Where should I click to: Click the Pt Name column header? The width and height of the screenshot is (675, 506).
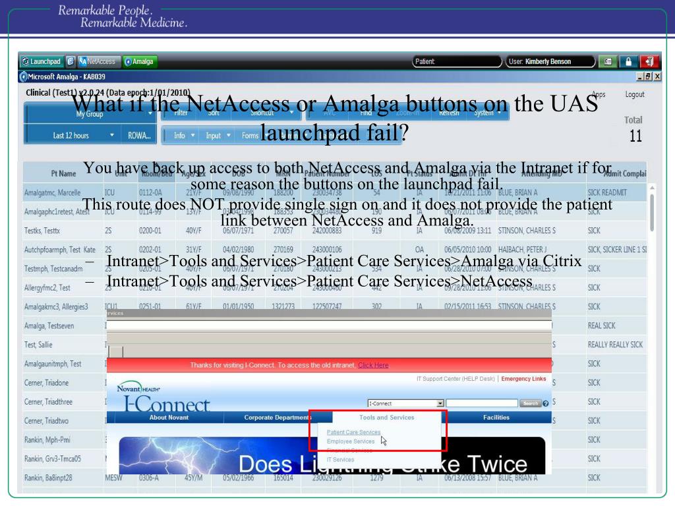click(x=63, y=173)
